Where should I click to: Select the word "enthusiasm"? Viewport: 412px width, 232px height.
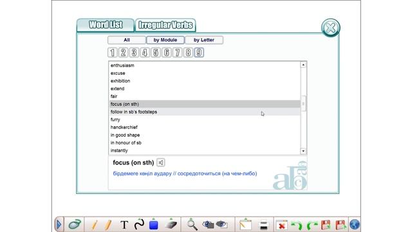pyautogui.click(x=205, y=66)
